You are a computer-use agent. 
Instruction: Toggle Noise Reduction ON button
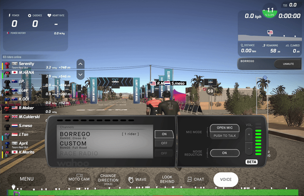[x=225, y=153]
